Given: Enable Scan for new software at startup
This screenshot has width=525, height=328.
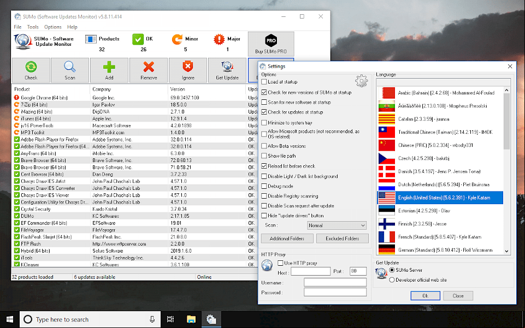Looking at the screenshot, I should 264,102.
